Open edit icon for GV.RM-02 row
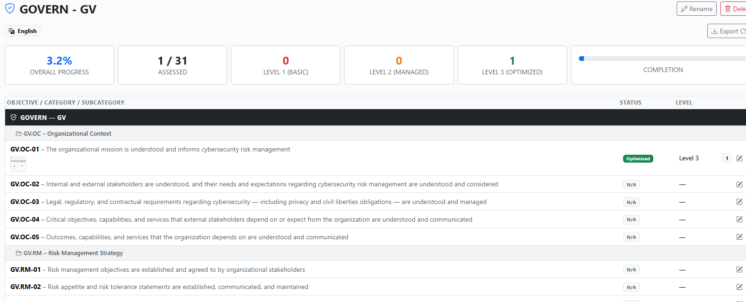Viewport: 746px width, 302px height. 739,287
